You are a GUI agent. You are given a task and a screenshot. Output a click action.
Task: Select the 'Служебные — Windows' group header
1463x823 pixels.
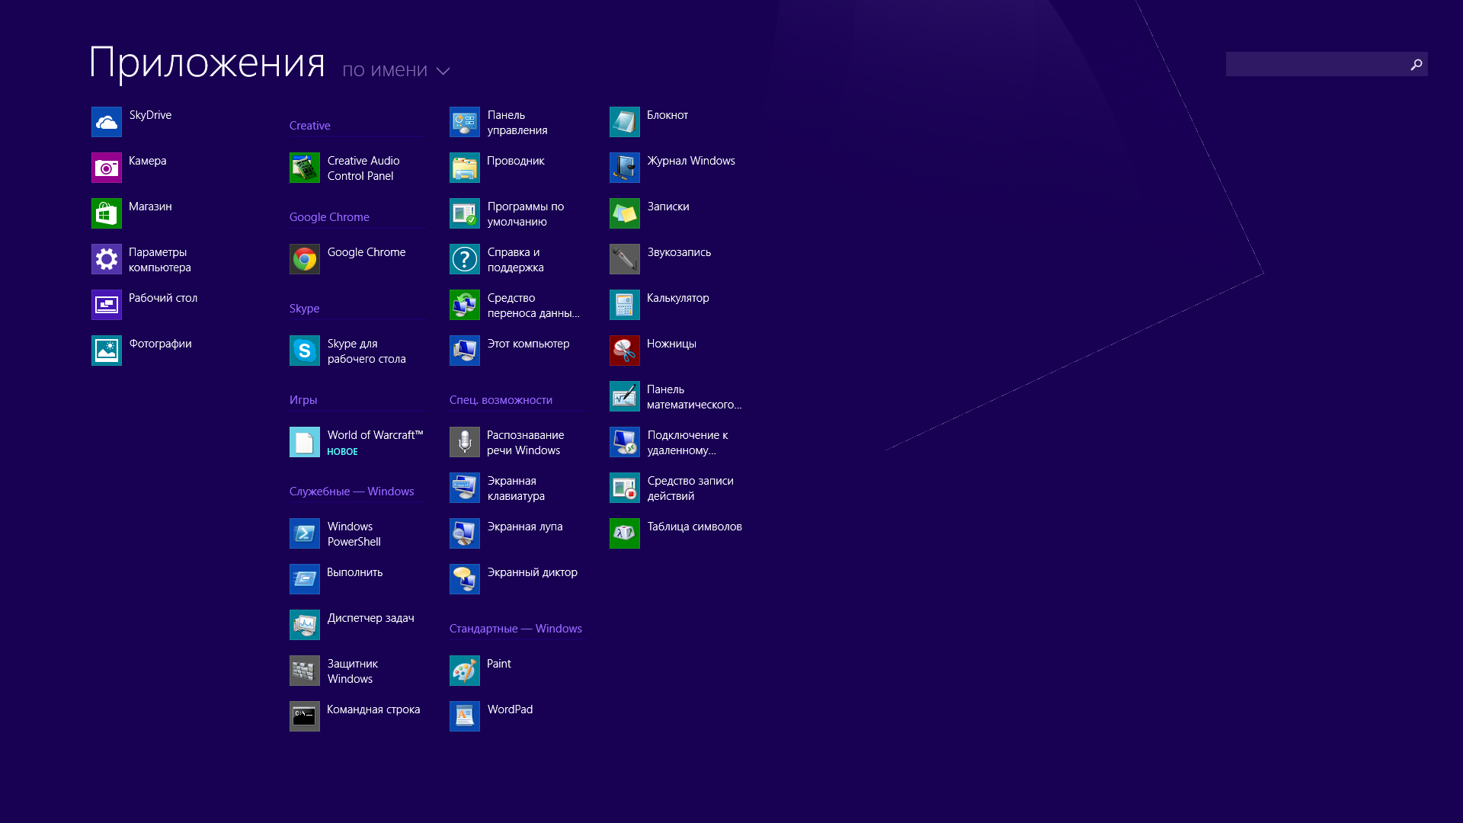(x=351, y=492)
